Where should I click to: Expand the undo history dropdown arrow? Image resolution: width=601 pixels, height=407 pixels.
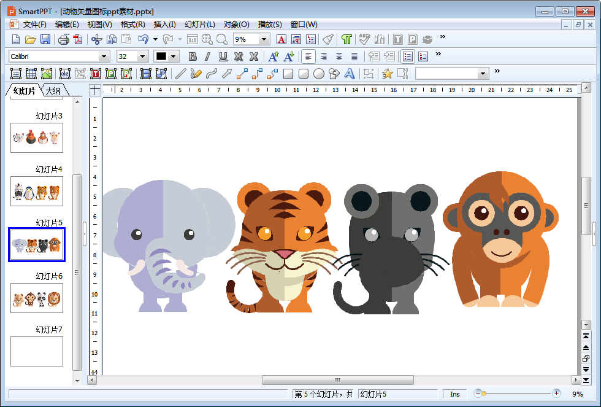(155, 39)
